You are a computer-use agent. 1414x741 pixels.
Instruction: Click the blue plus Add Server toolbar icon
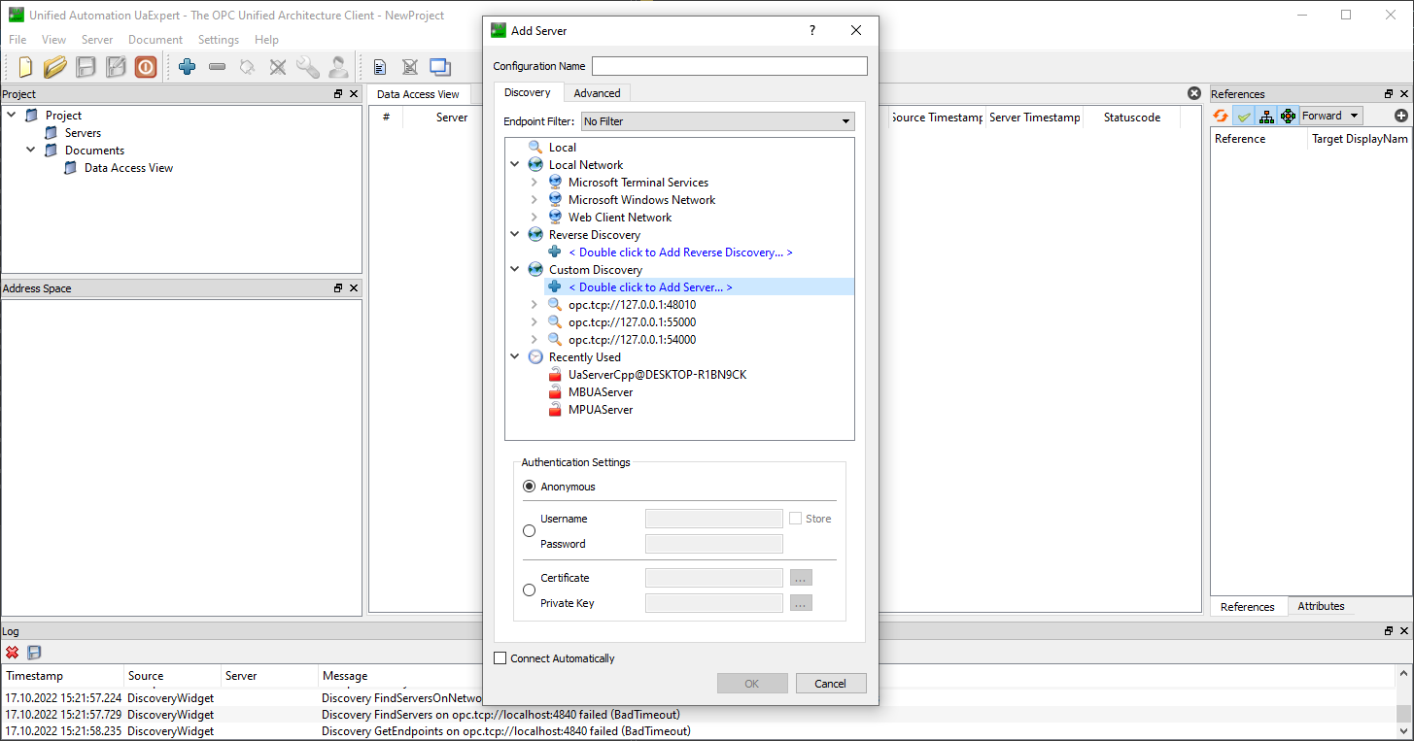pyautogui.click(x=187, y=67)
